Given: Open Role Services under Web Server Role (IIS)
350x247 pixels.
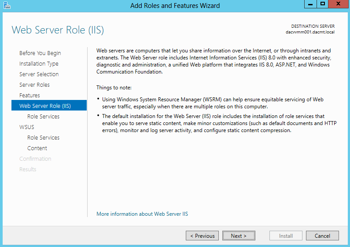Looking at the screenshot, I should [43, 117].
